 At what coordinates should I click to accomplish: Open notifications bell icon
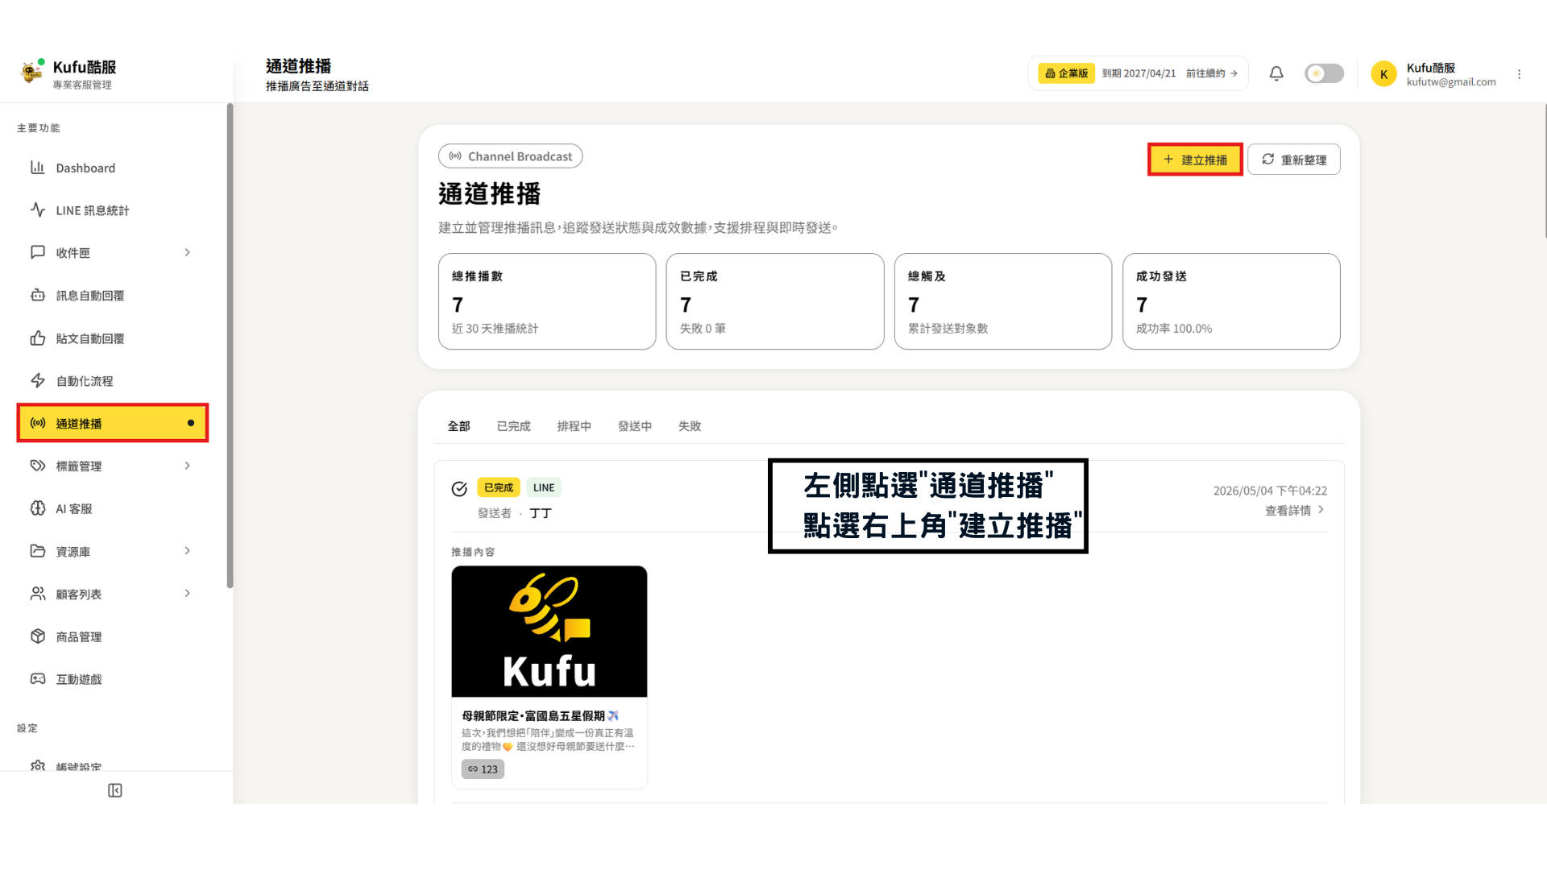[x=1276, y=73]
